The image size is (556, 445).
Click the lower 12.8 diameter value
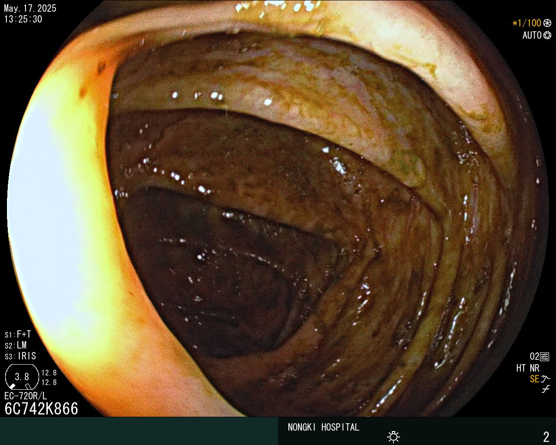[x=49, y=382]
